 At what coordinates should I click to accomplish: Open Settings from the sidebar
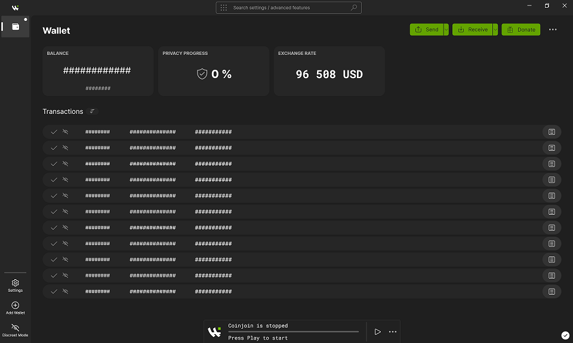16,286
